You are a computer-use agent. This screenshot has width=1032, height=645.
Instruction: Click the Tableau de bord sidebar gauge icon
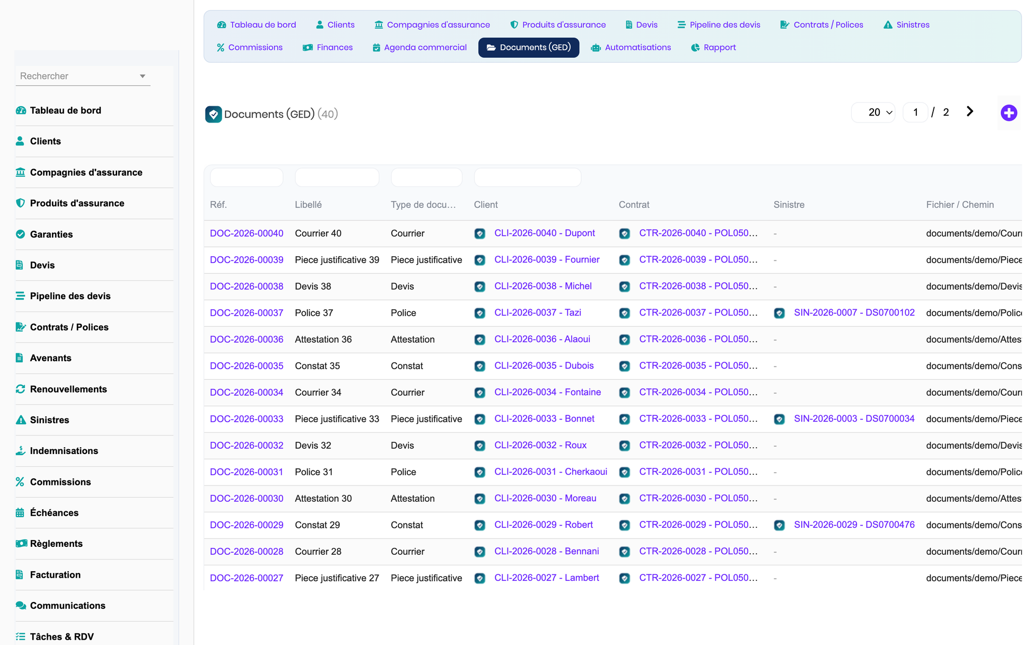[21, 110]
